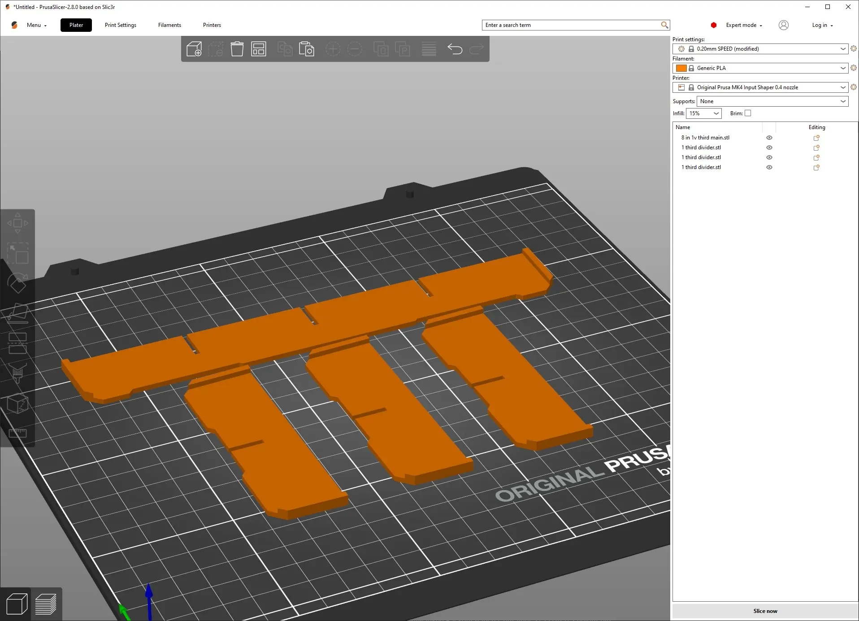Click the Add model toolbar icon

point(194,49)
